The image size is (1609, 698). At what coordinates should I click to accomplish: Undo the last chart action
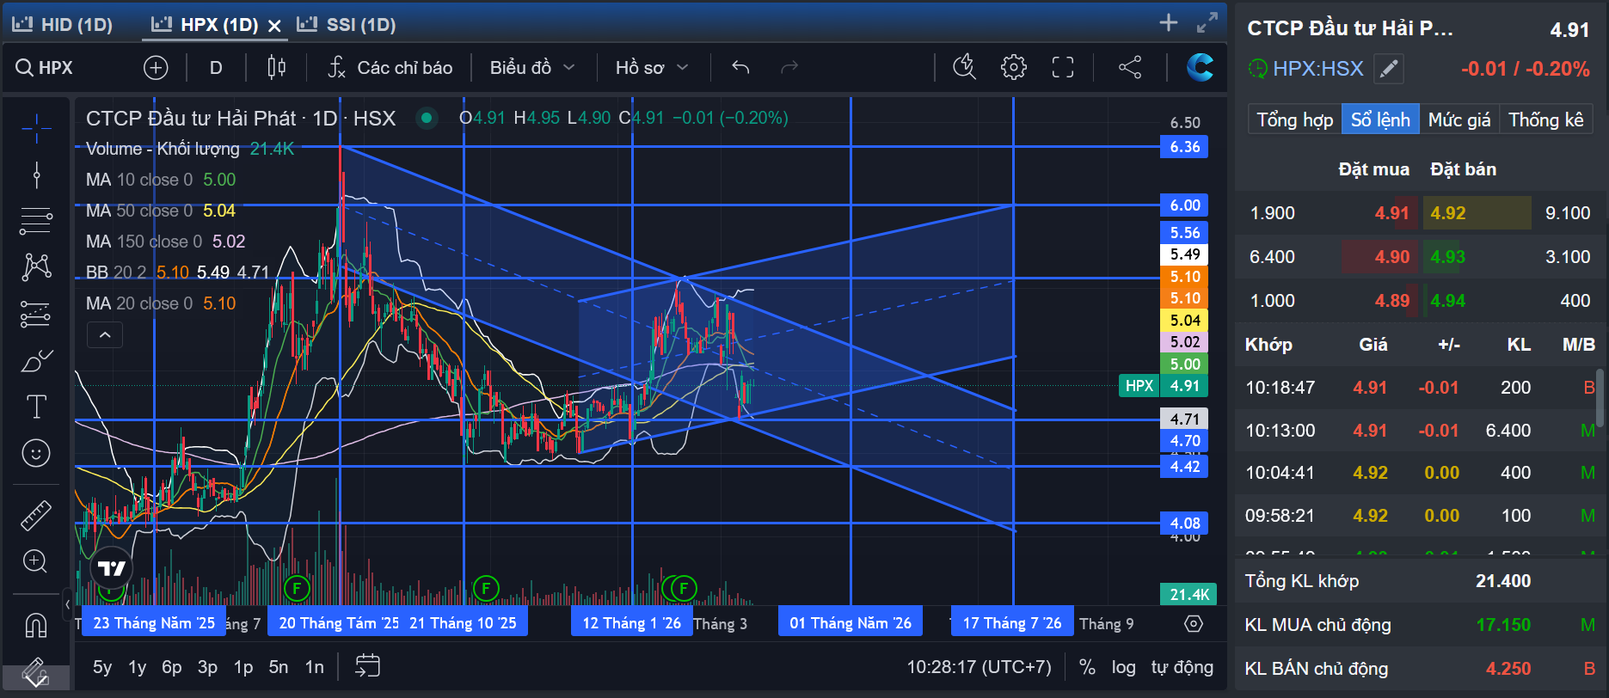740,68
